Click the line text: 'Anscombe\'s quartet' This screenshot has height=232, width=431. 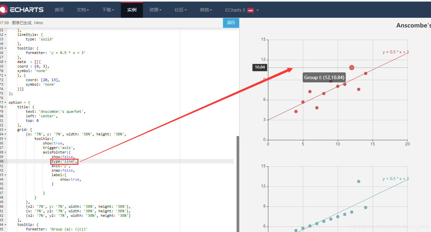click(x=56, y=111)
